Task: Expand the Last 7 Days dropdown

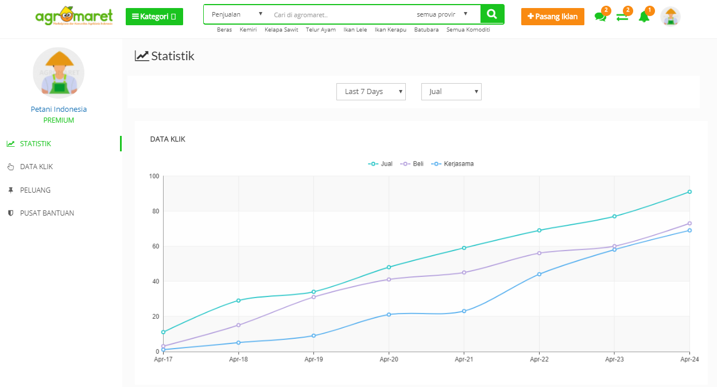Action: (371, 92)
